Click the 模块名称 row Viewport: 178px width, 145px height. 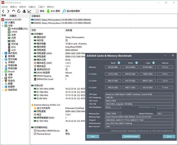[59, 37]
